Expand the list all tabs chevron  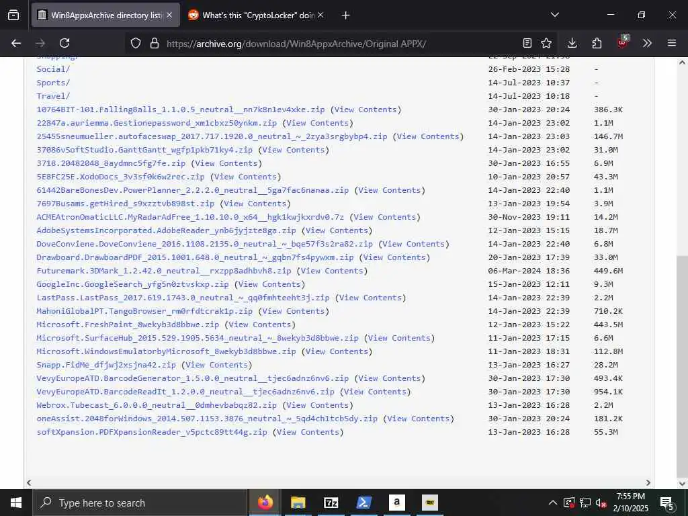click(x=554, y=15)
